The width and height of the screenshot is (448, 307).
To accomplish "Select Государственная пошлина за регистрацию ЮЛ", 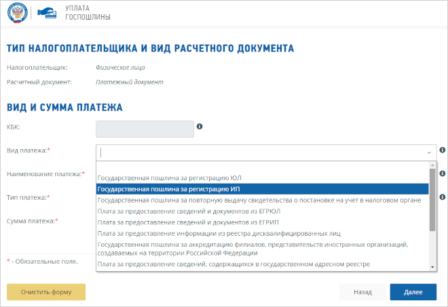I will 262,178.
